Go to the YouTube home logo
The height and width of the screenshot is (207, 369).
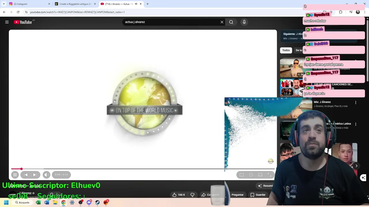(23, 22)
